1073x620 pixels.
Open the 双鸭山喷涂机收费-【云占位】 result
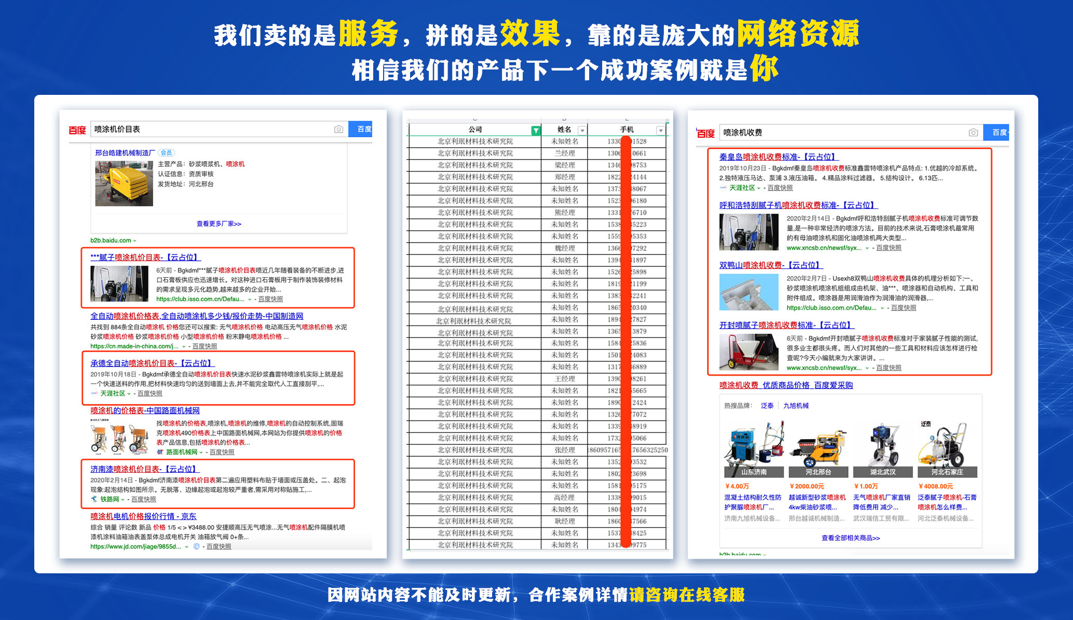point(771,265)
